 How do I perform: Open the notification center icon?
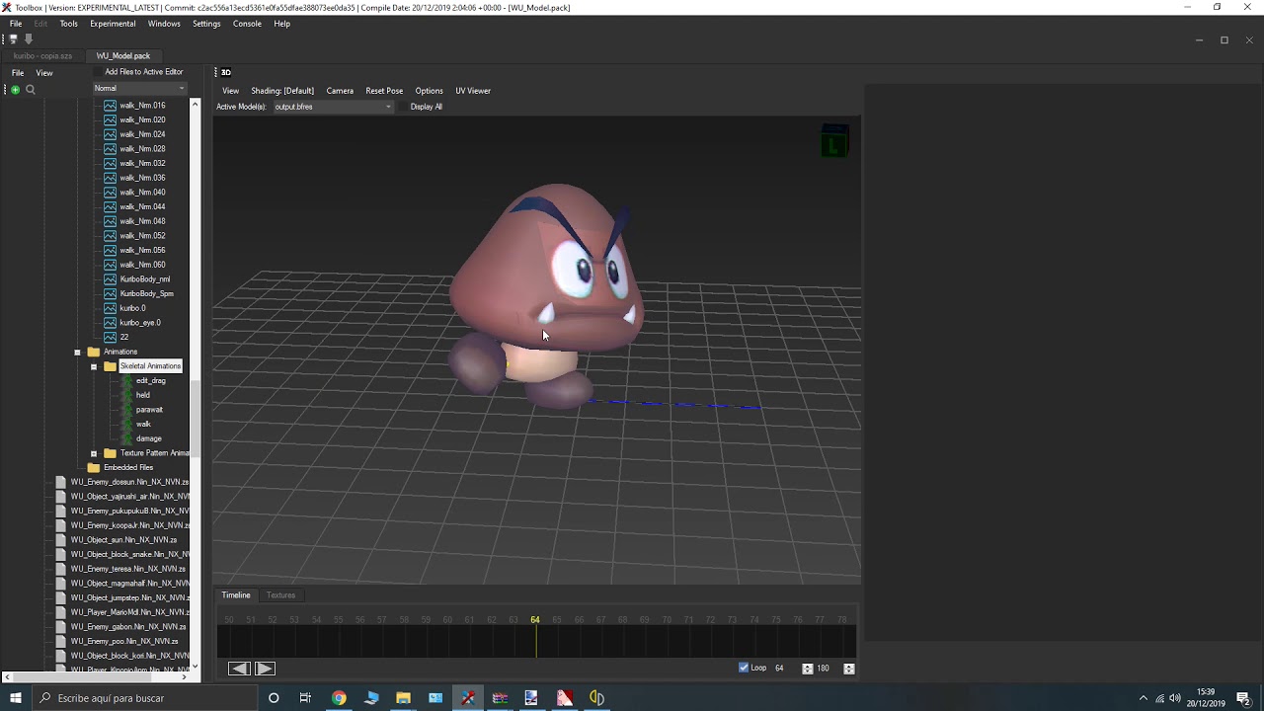[x=1243, y=698]
